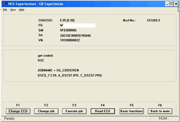Screen dimensions: 180x122
Task: Select the SA value 20210C90059745046
Action: (x=75, y=36)
